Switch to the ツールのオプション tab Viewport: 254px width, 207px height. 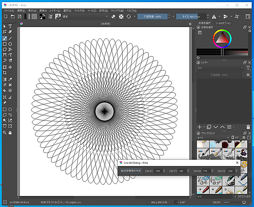(x=224, y=23)
